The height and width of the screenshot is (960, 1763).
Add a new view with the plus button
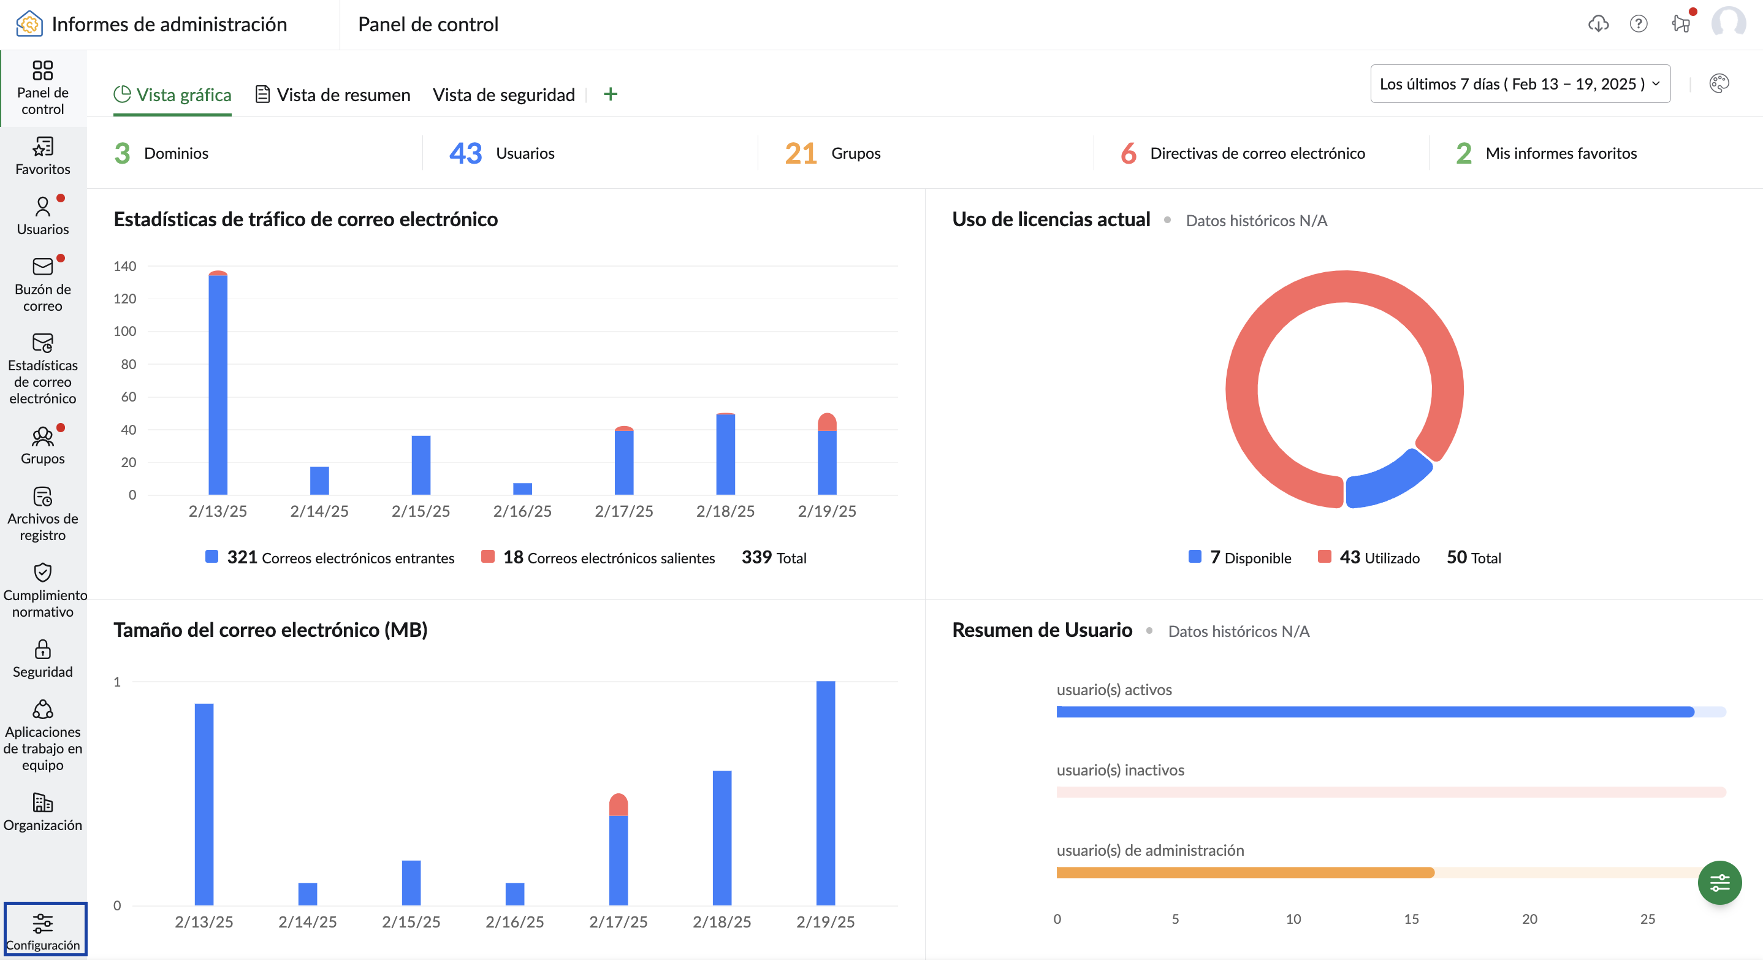[609, 94]
